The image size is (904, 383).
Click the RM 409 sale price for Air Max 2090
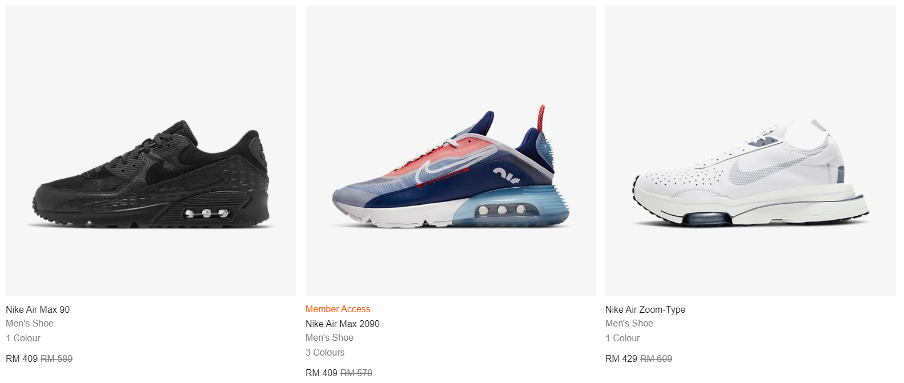click(322, 373)
